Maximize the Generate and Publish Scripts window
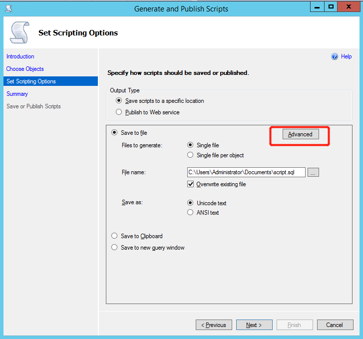The height and width of the screenshot is (339, 363). pos(331,6)
